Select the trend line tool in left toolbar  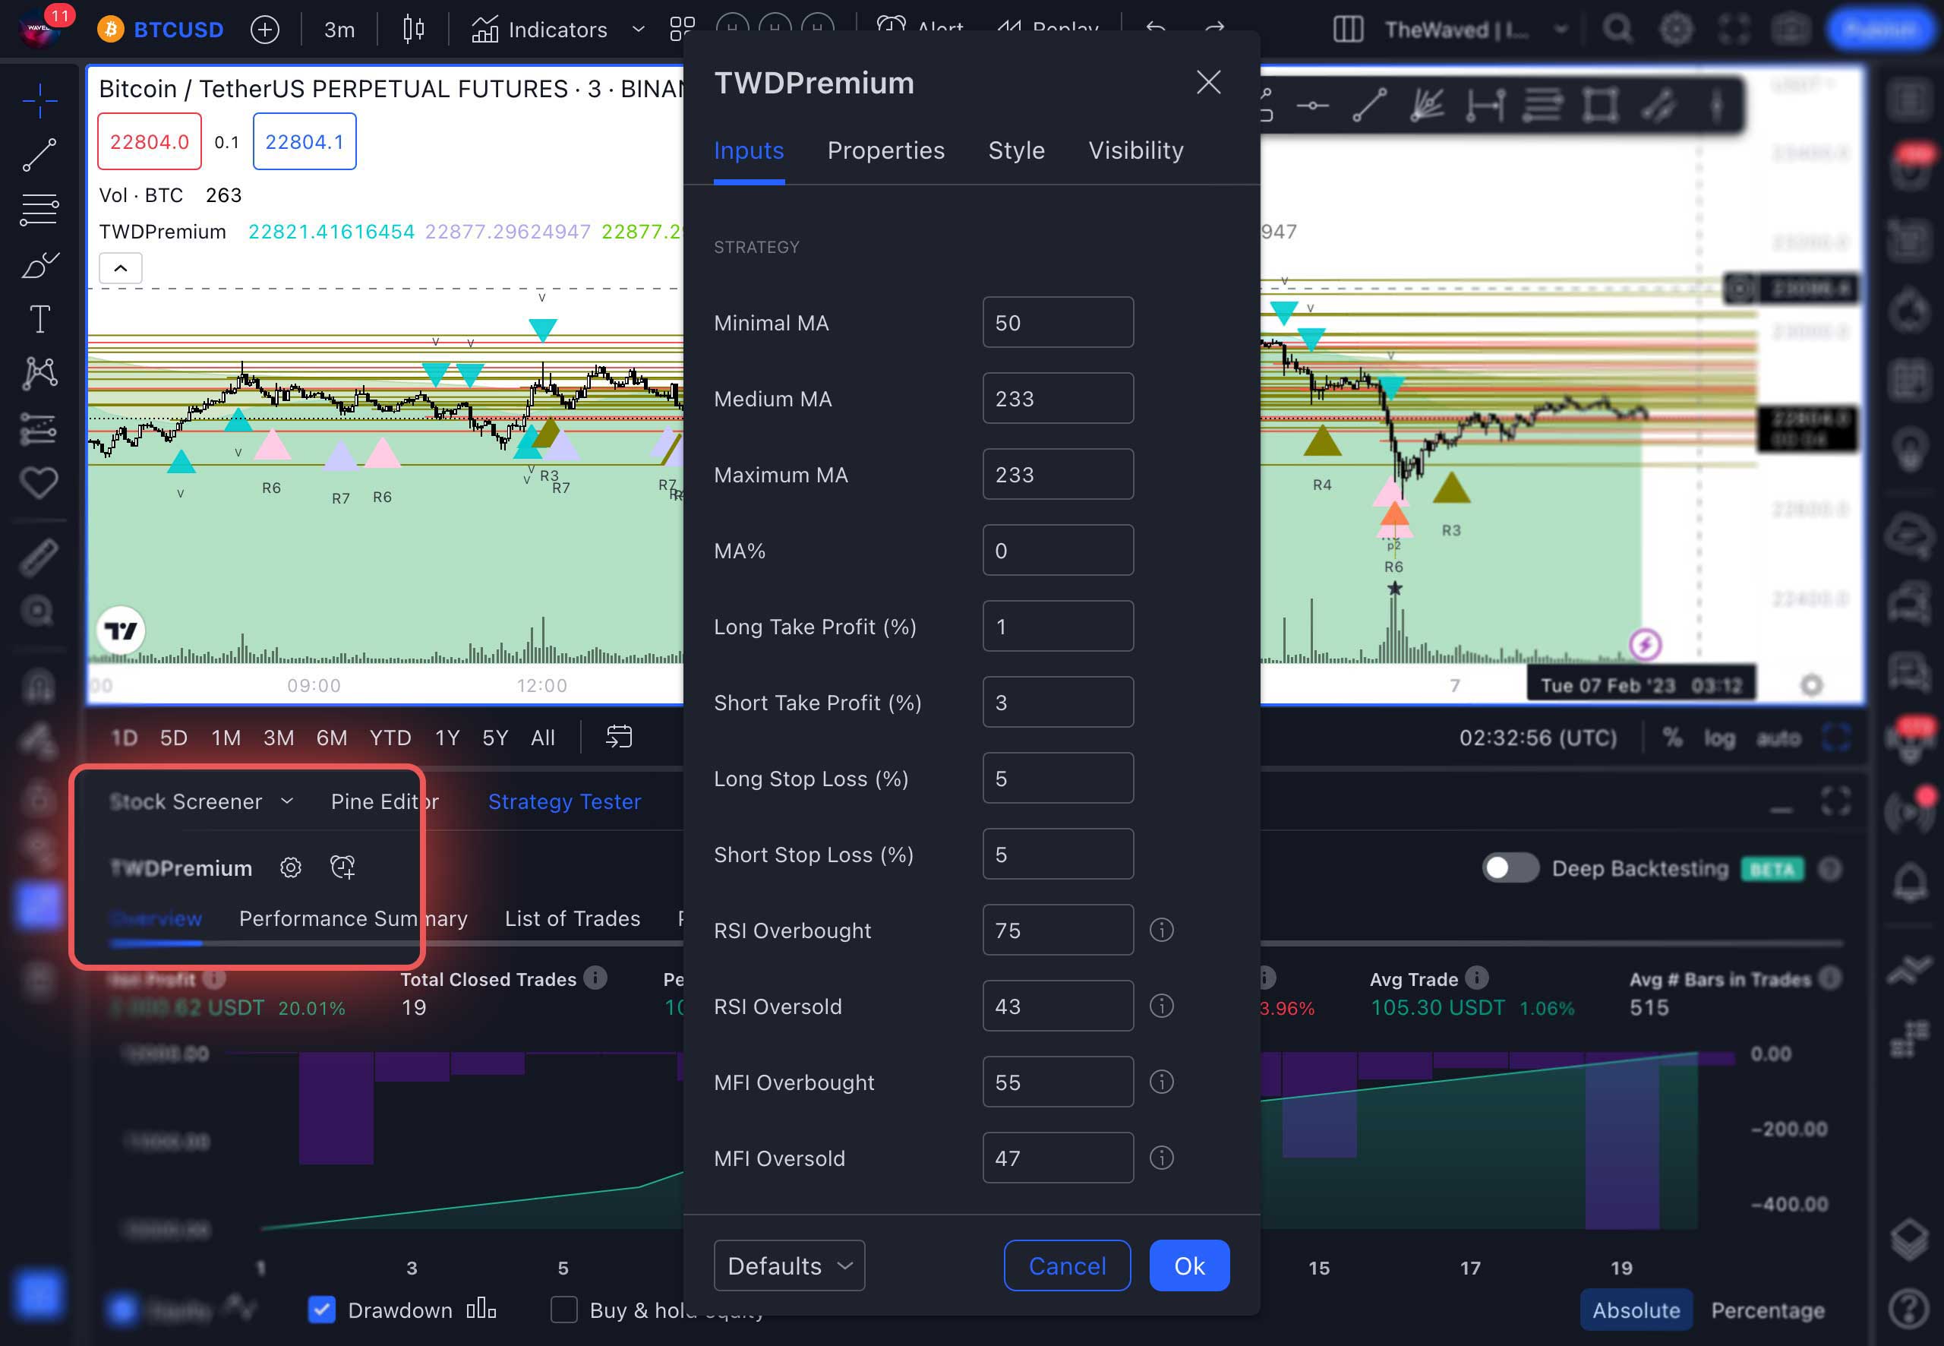click(39, 155)
